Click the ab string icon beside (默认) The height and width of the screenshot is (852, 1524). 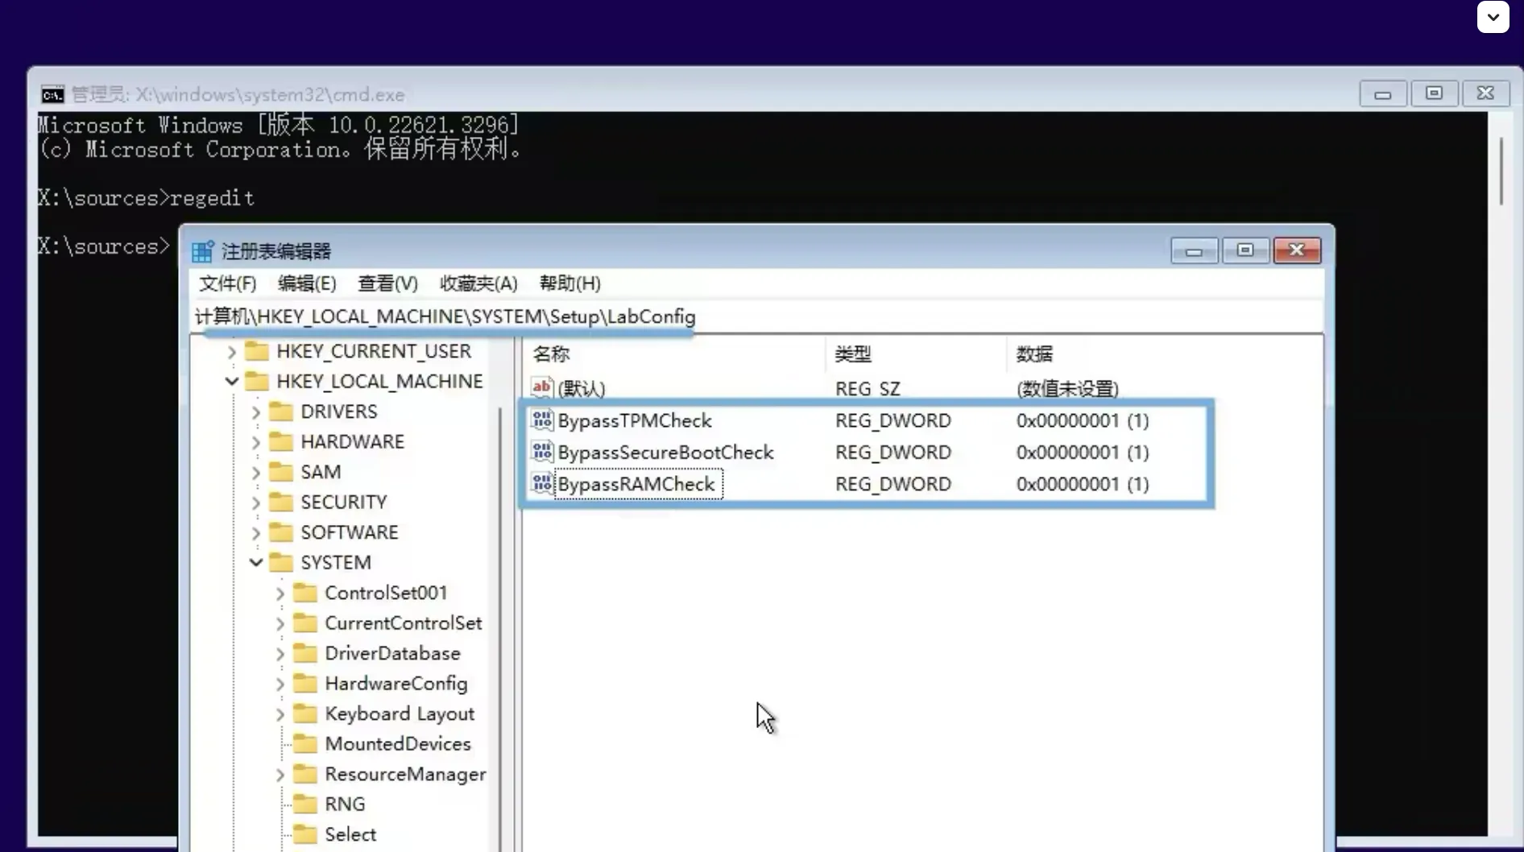(541, 387)
